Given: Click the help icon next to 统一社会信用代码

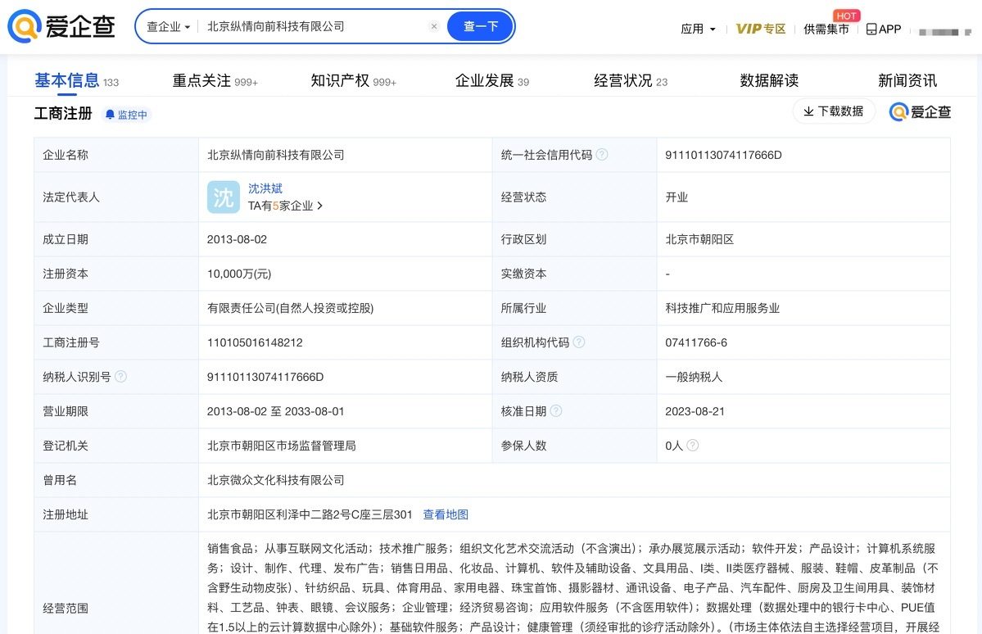Looking at the screenshot, I should point(602,155).
